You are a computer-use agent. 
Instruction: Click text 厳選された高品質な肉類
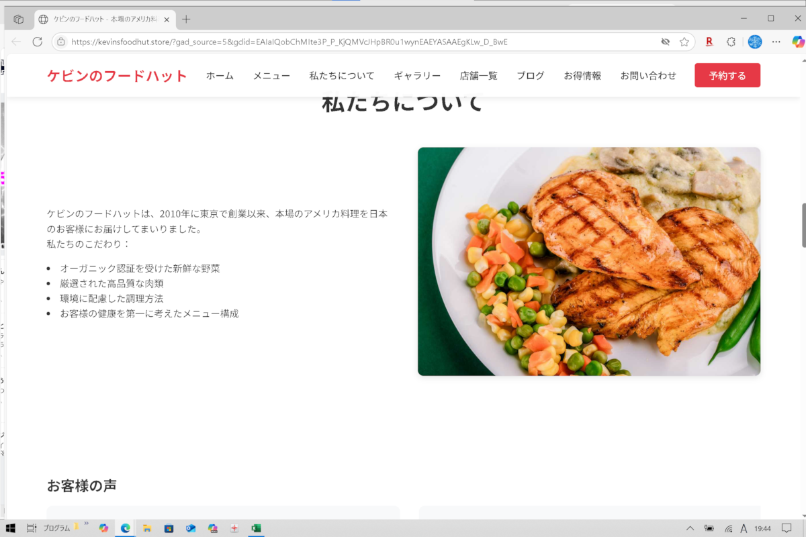[111, 283]
